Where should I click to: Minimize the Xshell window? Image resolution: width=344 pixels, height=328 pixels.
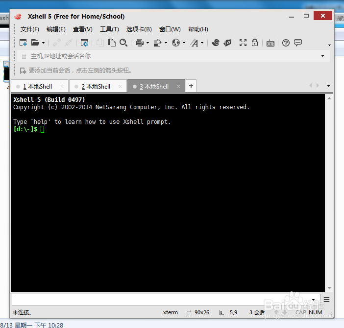pyautogui.click(x=292, y=17)
